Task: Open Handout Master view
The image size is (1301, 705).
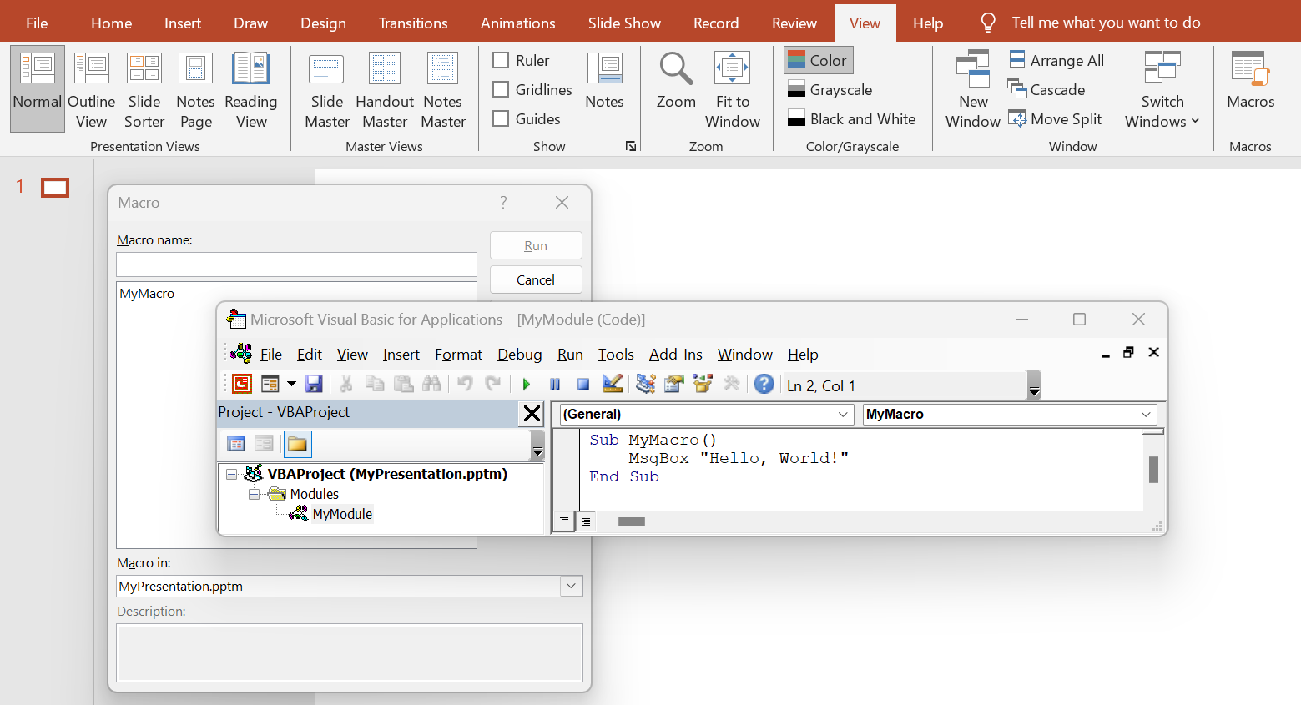Action: tap(385, 89)
